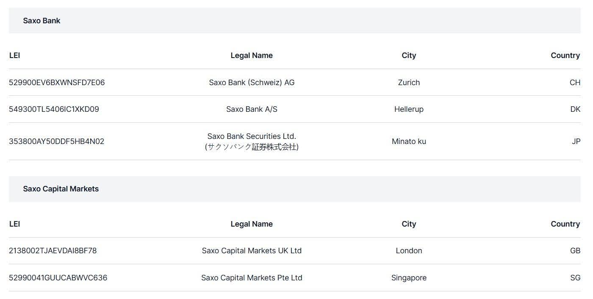Click Country header in Saxo Capital Markets table
The height and width of the screenshot is (299, 593).
point(565,224)
